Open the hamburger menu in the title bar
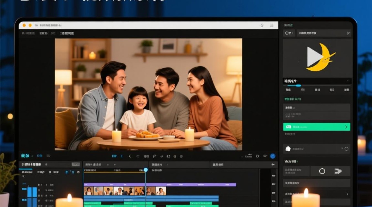Screen dimensions: 372x207 (272, 25)
